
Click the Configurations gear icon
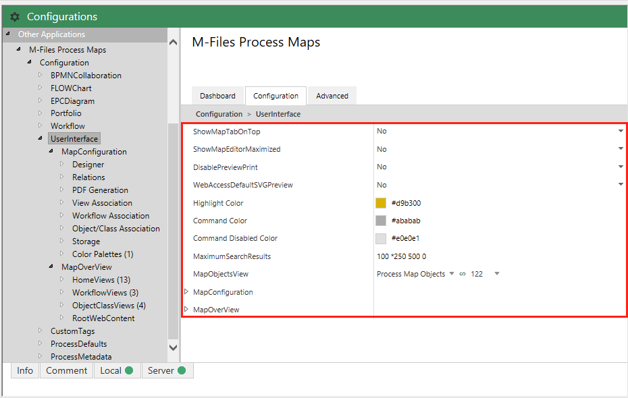coord(15,17)
